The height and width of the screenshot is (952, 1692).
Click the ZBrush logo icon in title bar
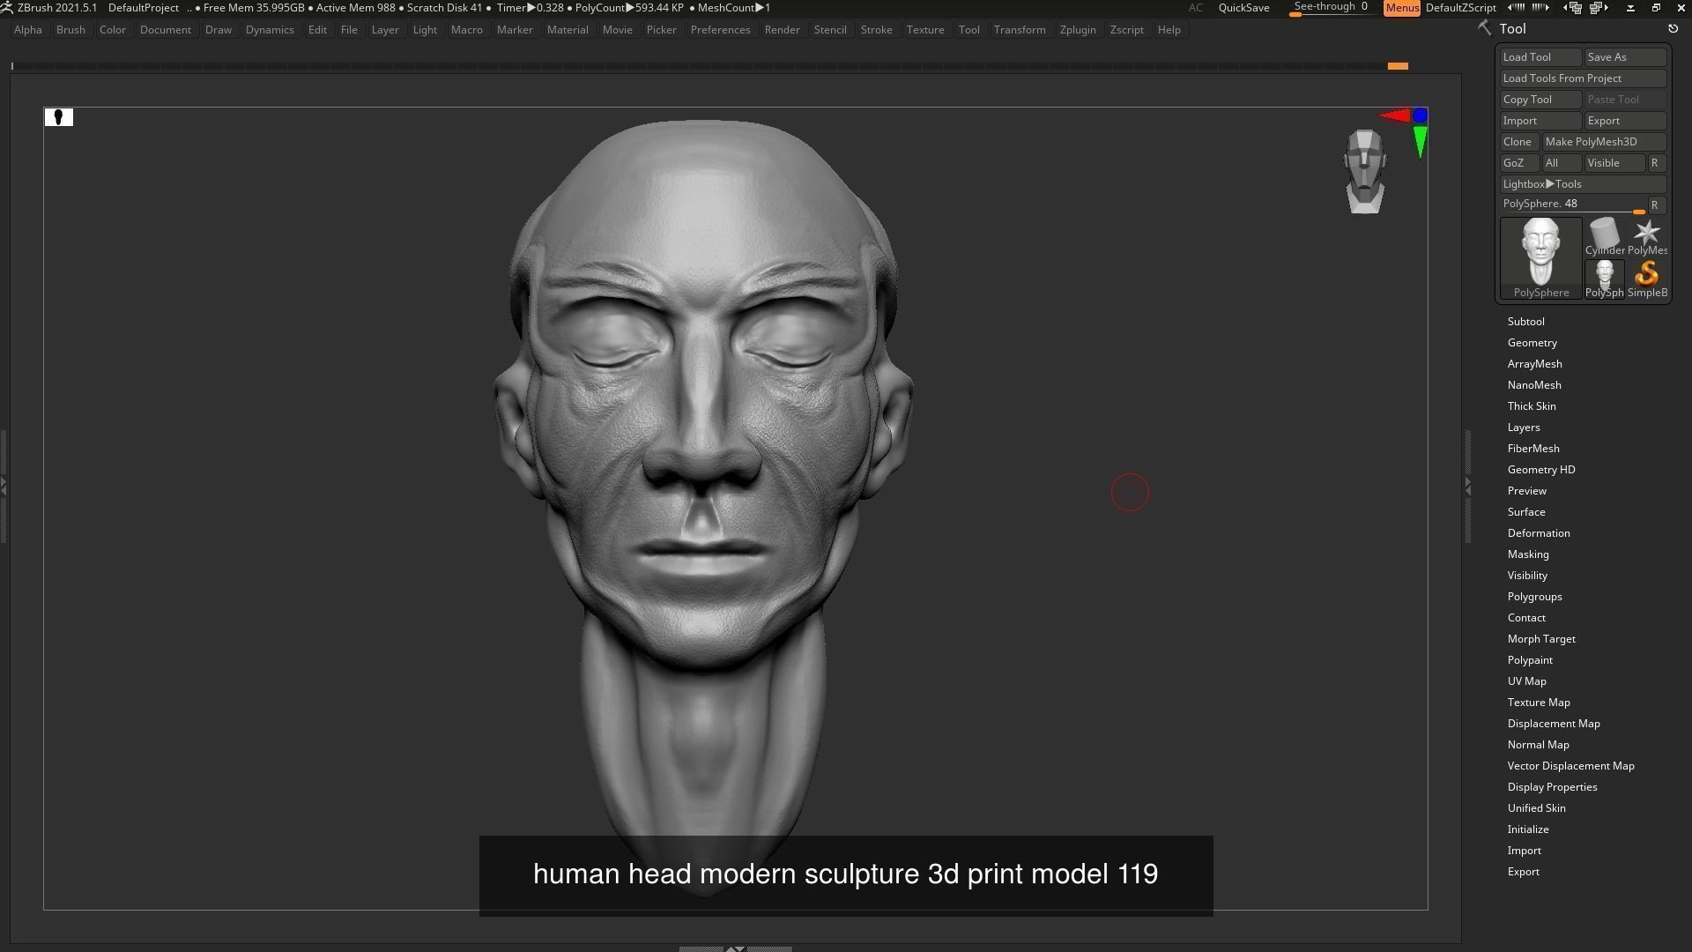pos(7,7)
